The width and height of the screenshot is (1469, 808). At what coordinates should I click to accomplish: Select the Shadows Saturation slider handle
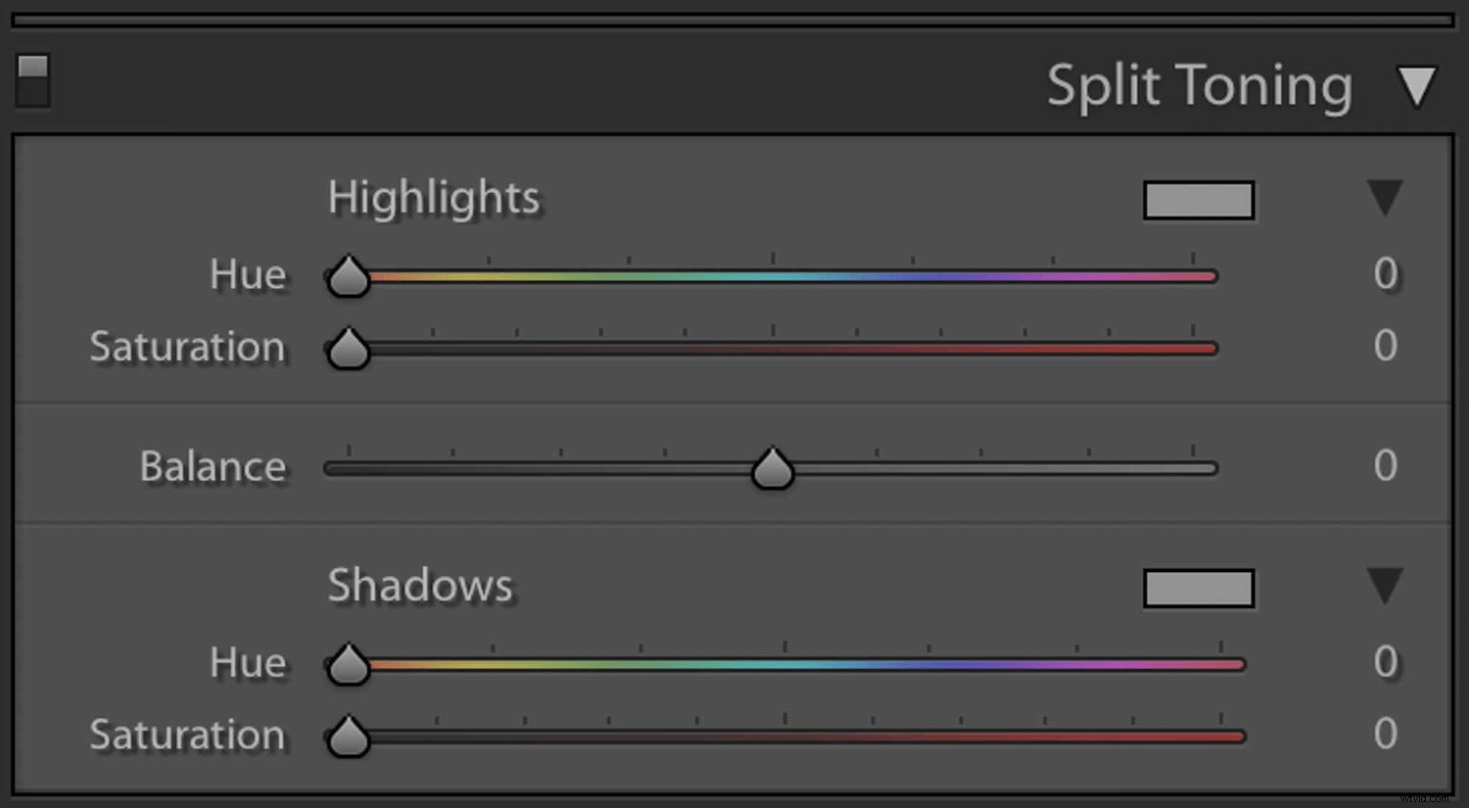[x=348, y=737]
